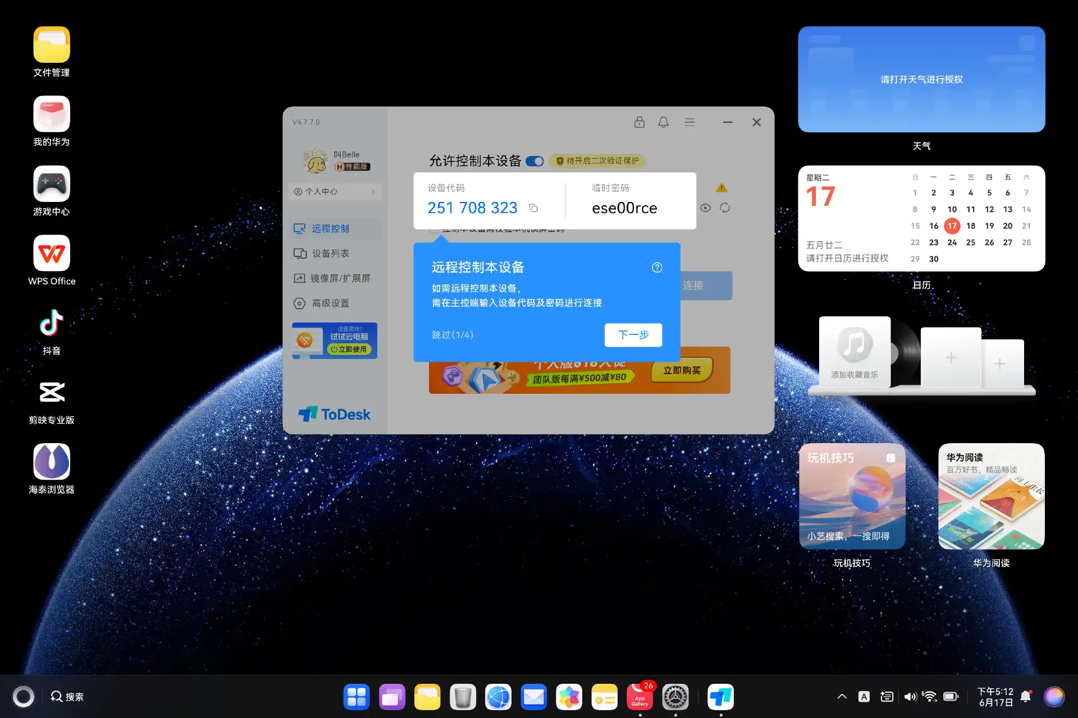The height and width of the screenshot is (718, 1078).
Task: Show temporary password with eye icon
Action: [706, 208]
